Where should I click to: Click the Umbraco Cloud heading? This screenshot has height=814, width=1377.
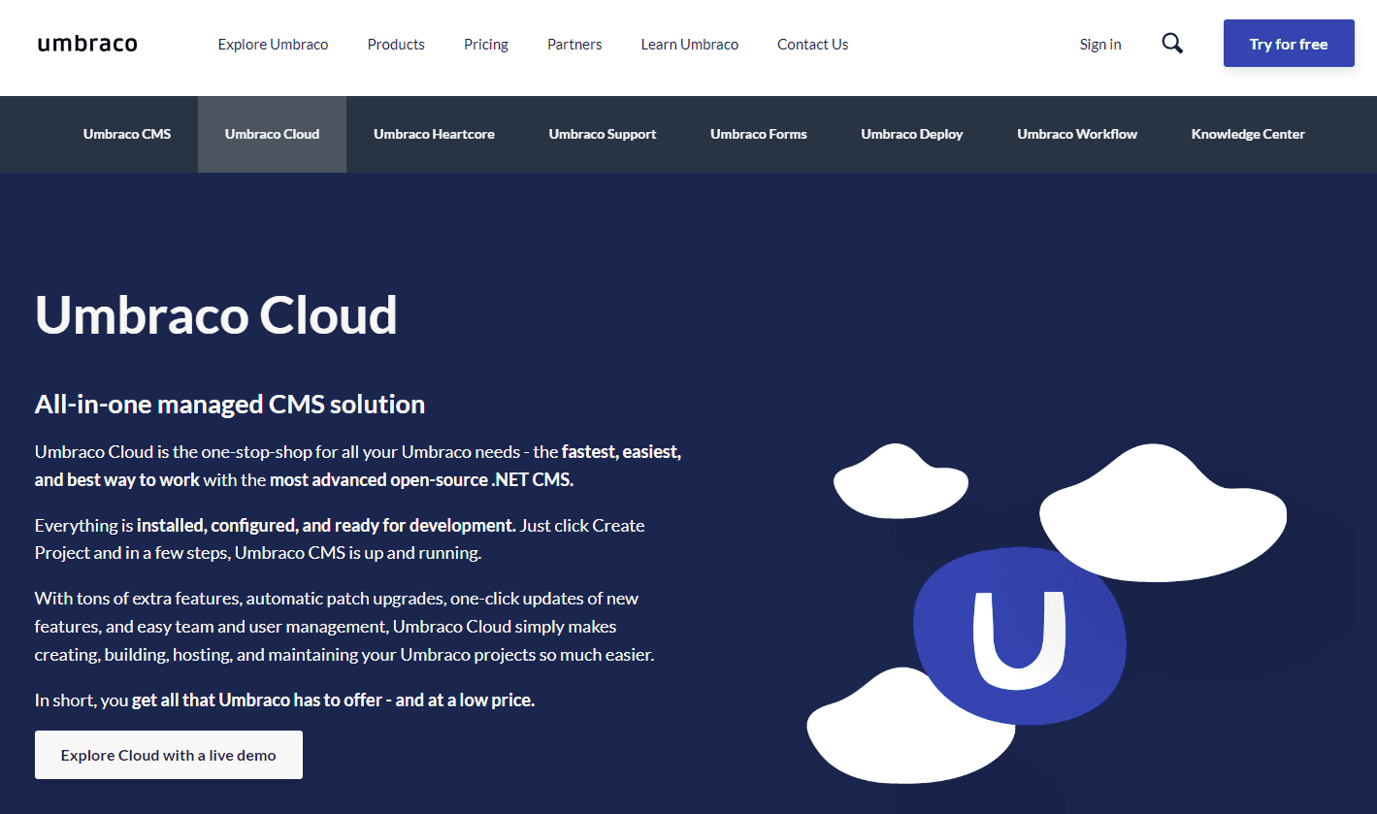216,314
